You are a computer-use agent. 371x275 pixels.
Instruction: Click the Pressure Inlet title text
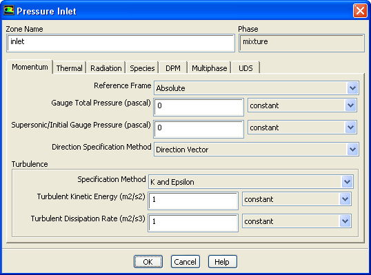[47, 11]
